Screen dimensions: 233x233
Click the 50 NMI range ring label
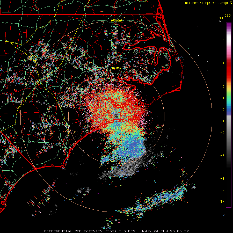coord(116,68)
